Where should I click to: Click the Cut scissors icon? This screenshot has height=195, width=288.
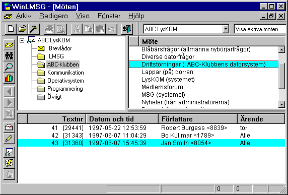[x=77, y=29]
